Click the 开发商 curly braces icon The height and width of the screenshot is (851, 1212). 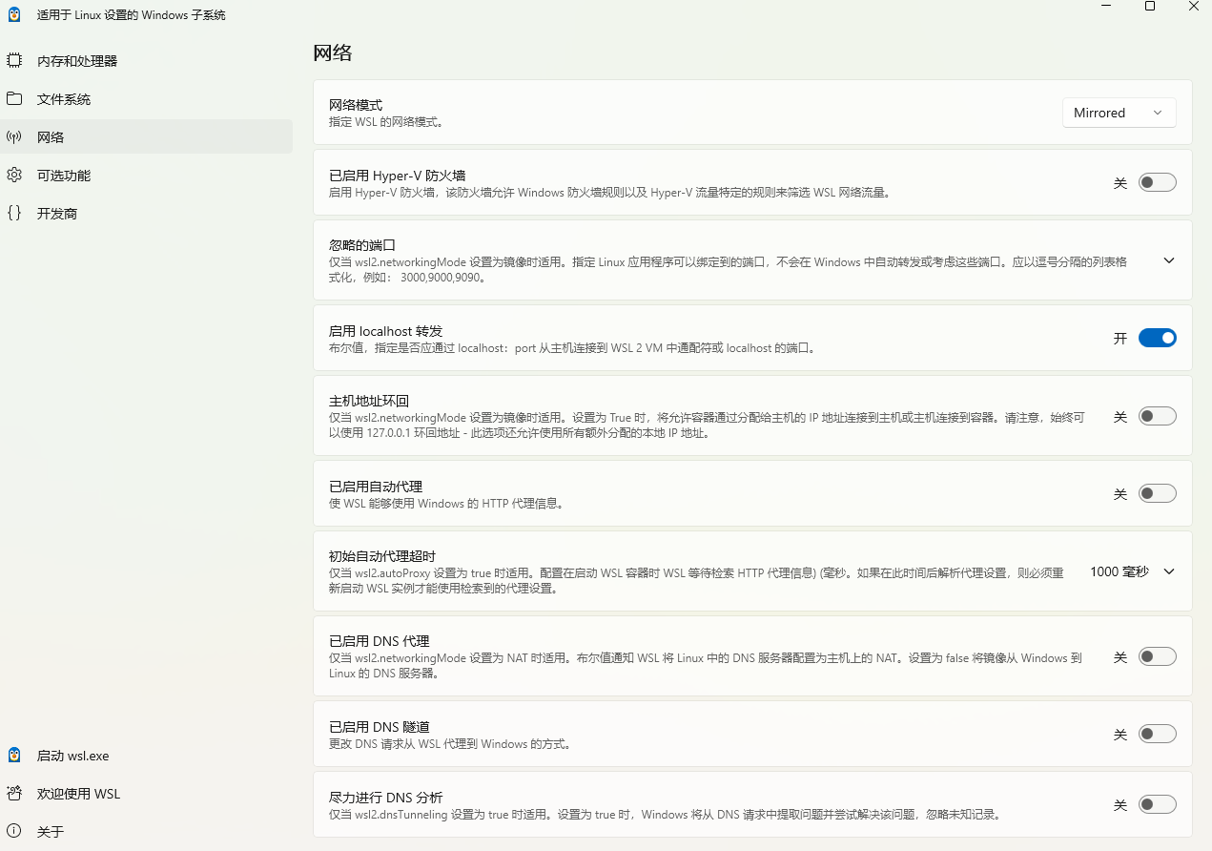pos(14,214)
